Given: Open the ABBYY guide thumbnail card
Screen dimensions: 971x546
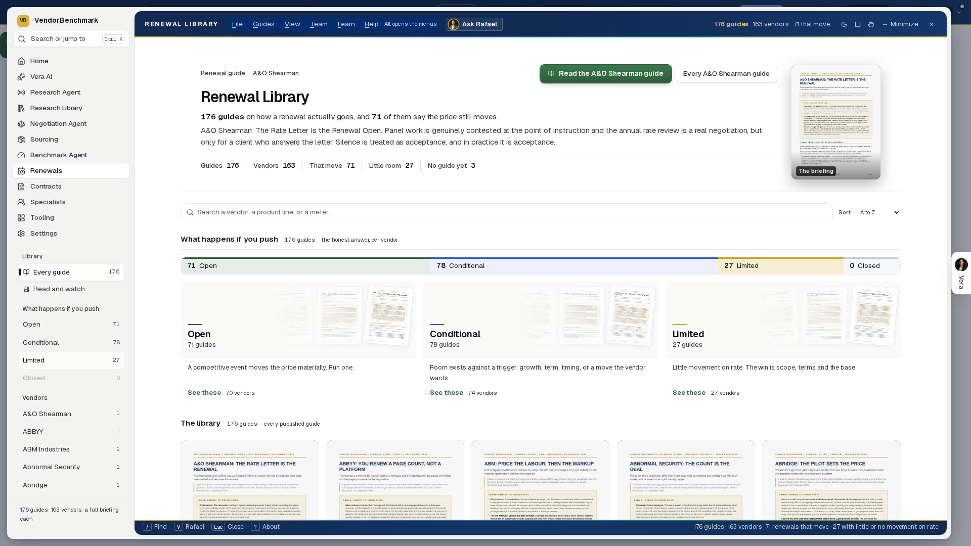Looking at the screenshot, I should coord(395,480).
